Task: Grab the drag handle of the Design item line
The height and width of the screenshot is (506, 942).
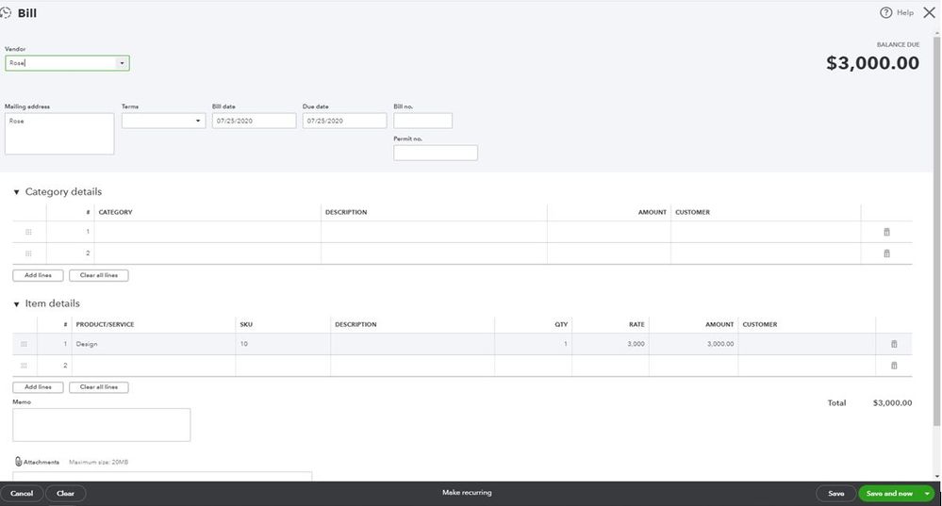Action: [x=24, y=344]
